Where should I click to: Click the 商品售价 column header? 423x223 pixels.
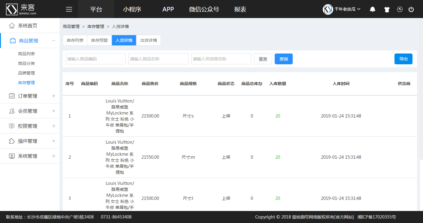pyautogui.click(x=150, y=84)
